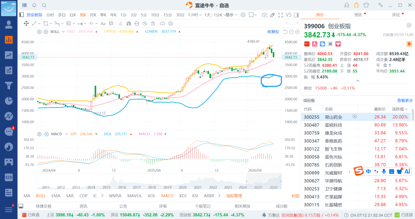Remove MACD indicator with the X circle
This screenshot has width=415, height=219.
click(x=46, y=134)
